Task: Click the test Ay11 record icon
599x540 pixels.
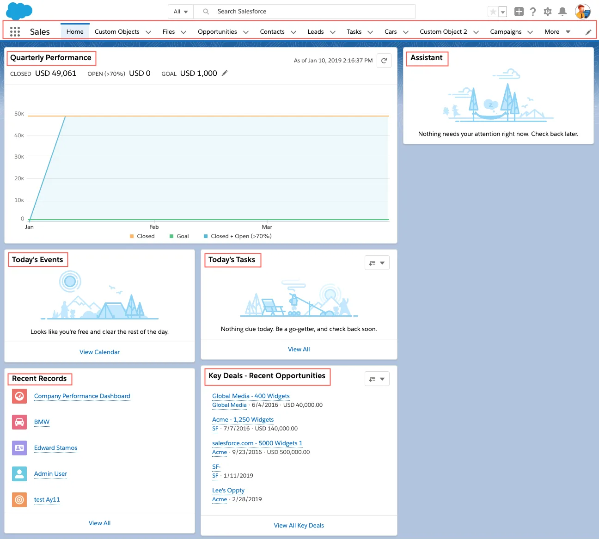Action: tap(19, 500)
